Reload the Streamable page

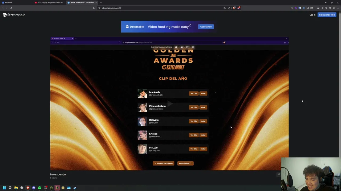[x=11, y=8]
